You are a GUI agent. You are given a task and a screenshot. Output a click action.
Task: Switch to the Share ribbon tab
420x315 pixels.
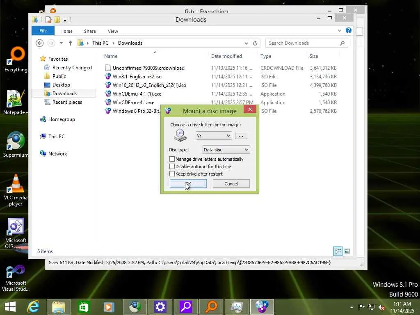point(90,31)
